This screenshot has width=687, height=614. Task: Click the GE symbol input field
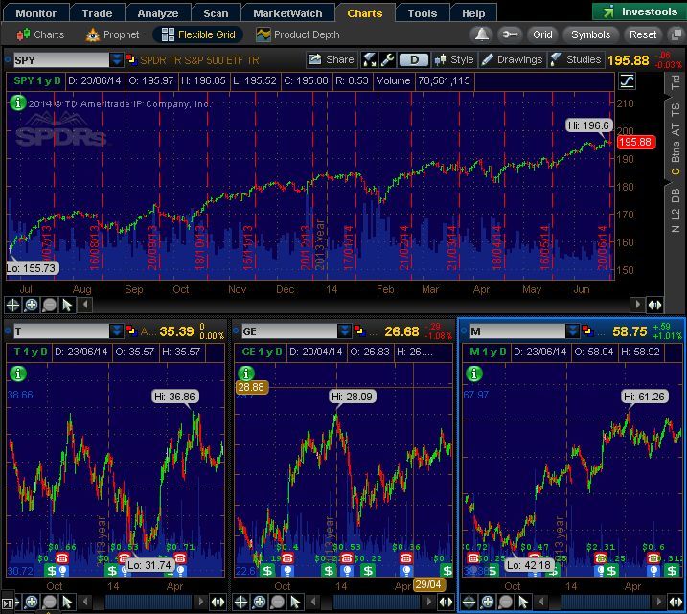289,331
